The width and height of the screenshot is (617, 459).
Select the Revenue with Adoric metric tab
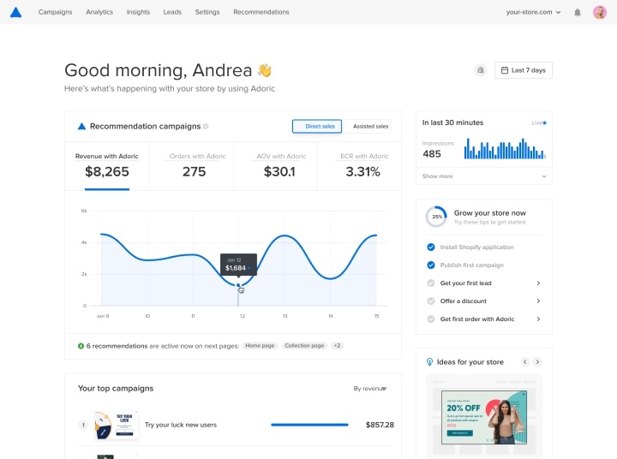107,166
